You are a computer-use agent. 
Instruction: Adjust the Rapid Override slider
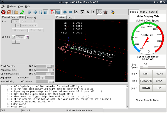pyautogui.click(x=45, y=70)
